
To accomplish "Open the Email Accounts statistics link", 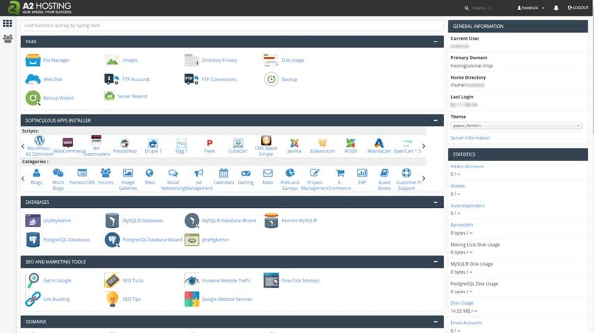I will (466, 323).
